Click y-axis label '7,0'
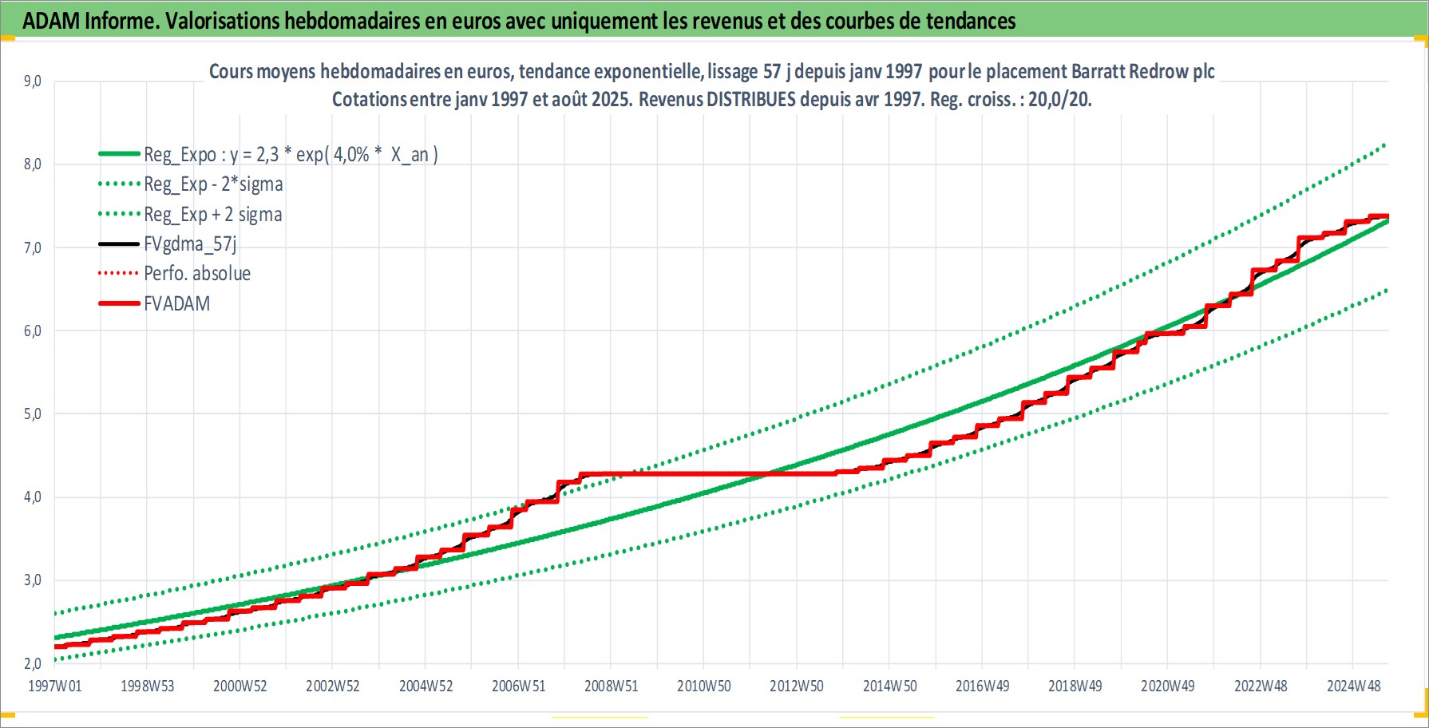This screenshot has width=1429, height=728. [x=33, y=247]
